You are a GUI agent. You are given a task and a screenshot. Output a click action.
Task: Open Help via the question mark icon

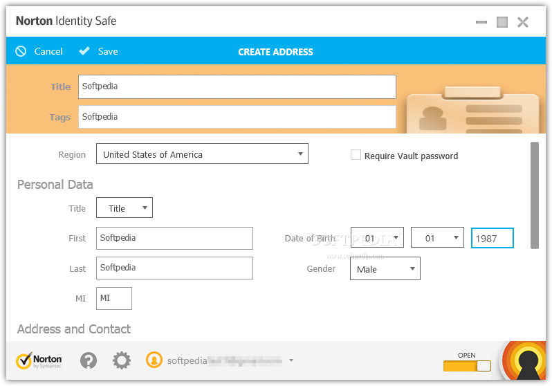tap(89, 360)
